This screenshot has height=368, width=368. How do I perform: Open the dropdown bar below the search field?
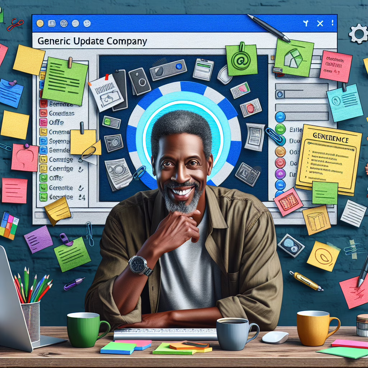click(302, 107)
